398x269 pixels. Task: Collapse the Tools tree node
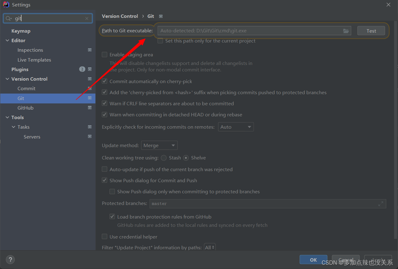click(x=7, y=117)
